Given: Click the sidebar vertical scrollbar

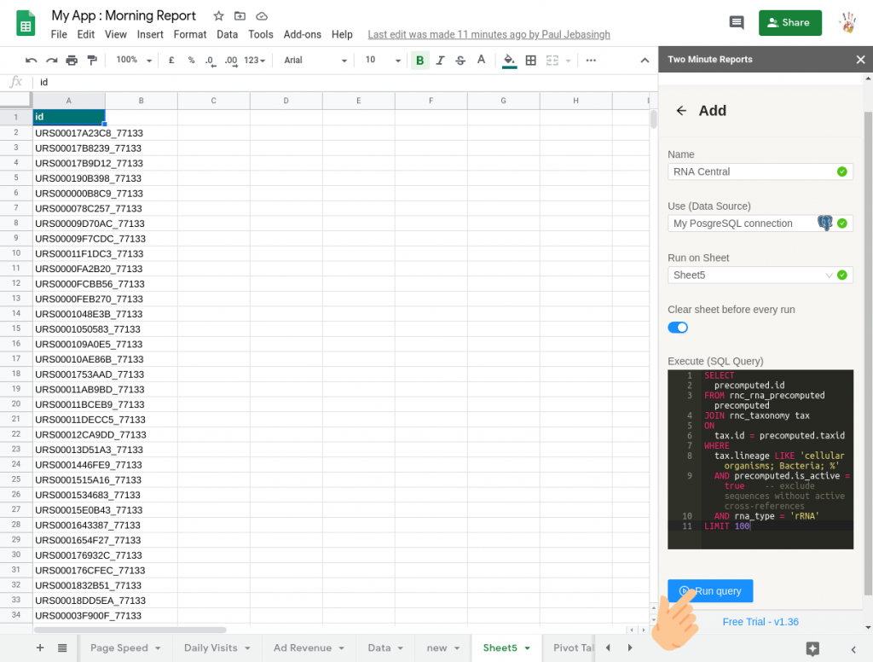Looking at the screenshot, I should coord(867,353).
